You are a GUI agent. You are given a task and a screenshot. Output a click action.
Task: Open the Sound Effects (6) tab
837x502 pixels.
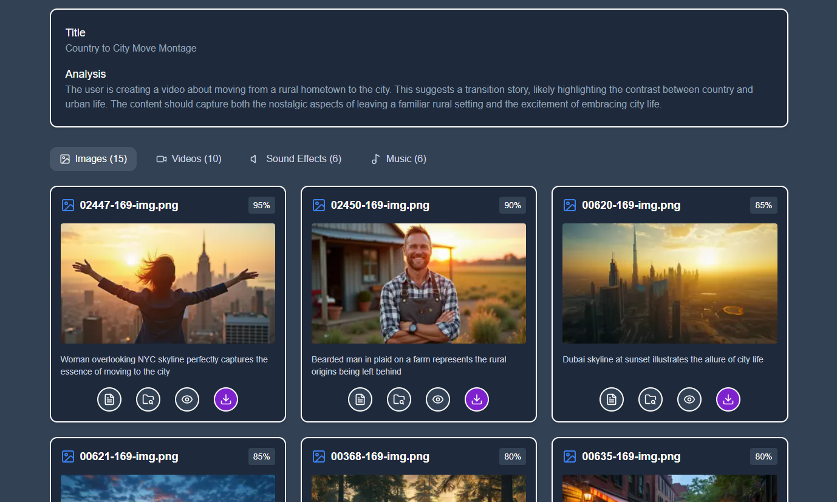tap(296, 159)
